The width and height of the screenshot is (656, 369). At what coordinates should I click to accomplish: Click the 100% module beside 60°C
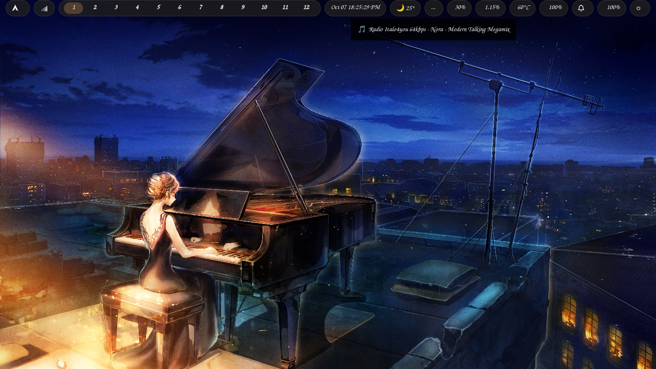click(x=554, y=8)
